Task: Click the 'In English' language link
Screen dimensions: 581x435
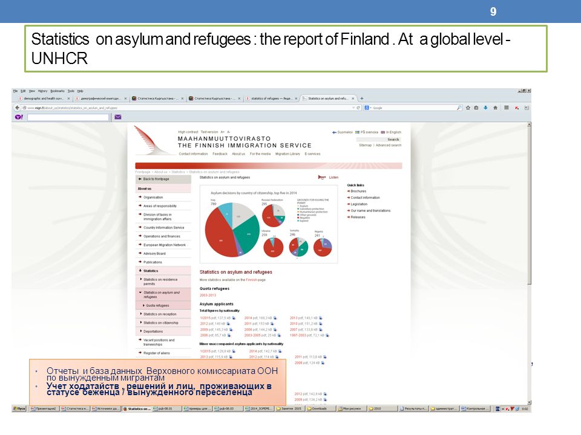Action: coord(392,132)
